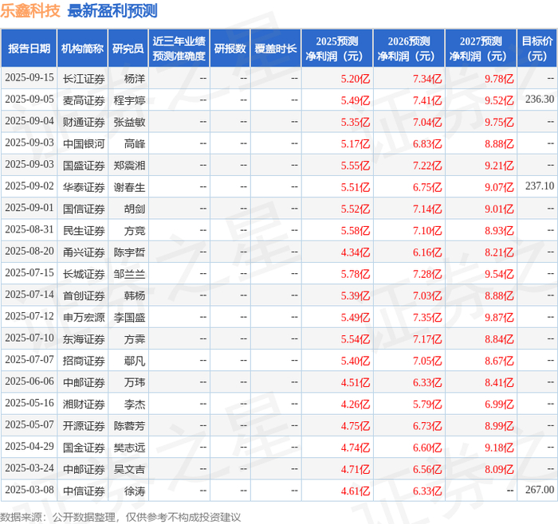Select analyst name 吴文吉
558x524 pixels.
129,469
